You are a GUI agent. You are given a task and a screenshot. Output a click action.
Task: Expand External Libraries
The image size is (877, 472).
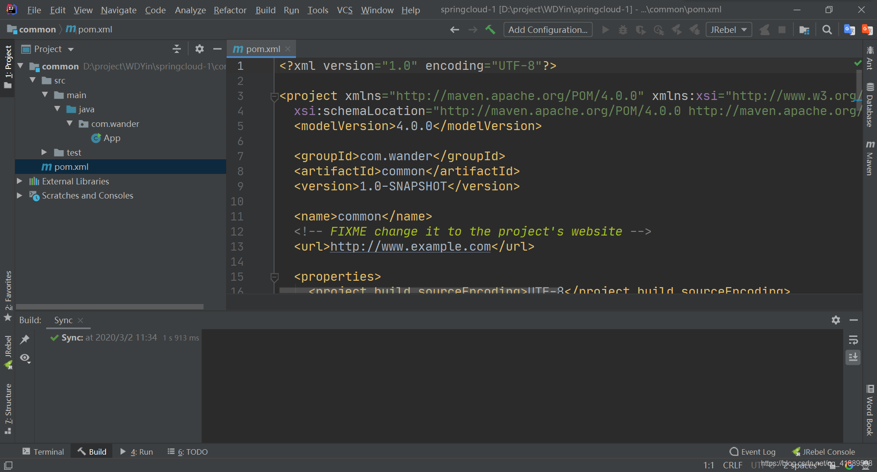tap(20, 181)
